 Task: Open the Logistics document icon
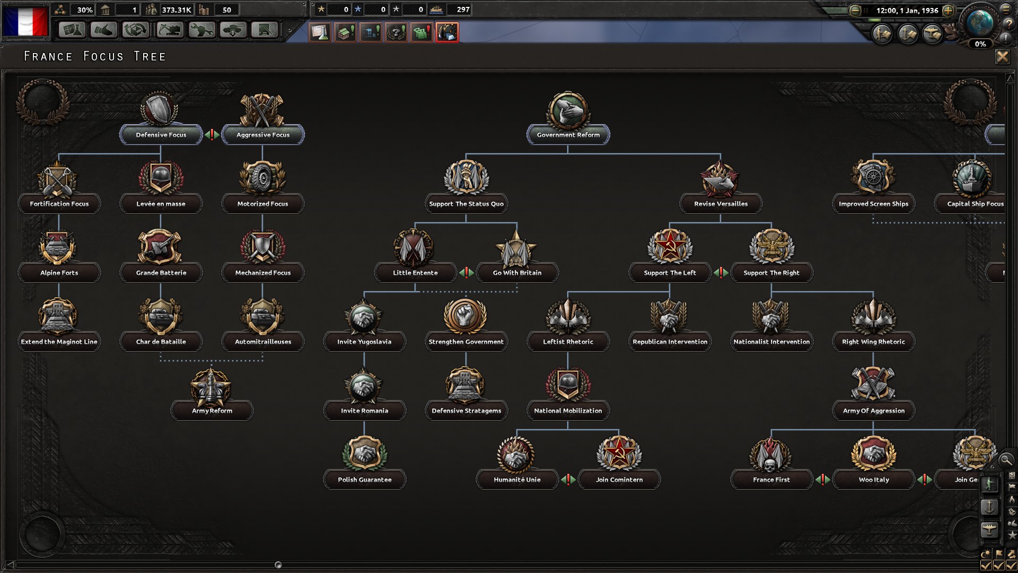point(265,30)
